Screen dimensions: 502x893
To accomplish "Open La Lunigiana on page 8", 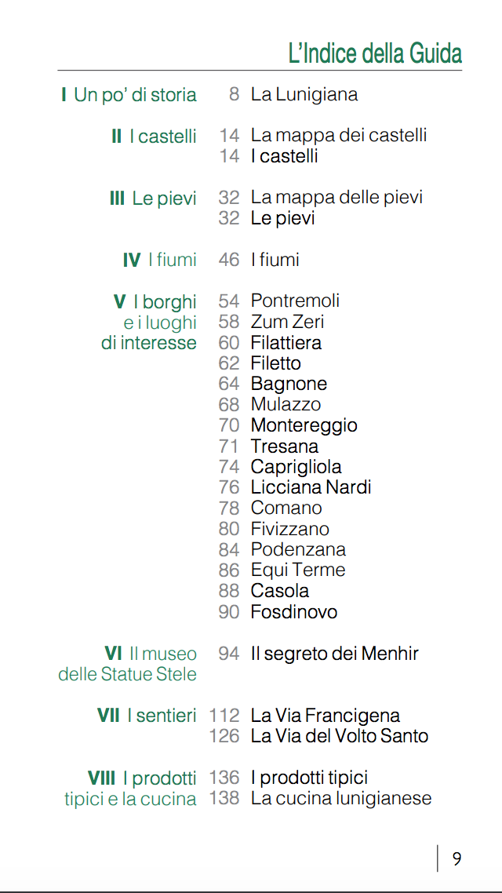I will click(304, 95).
